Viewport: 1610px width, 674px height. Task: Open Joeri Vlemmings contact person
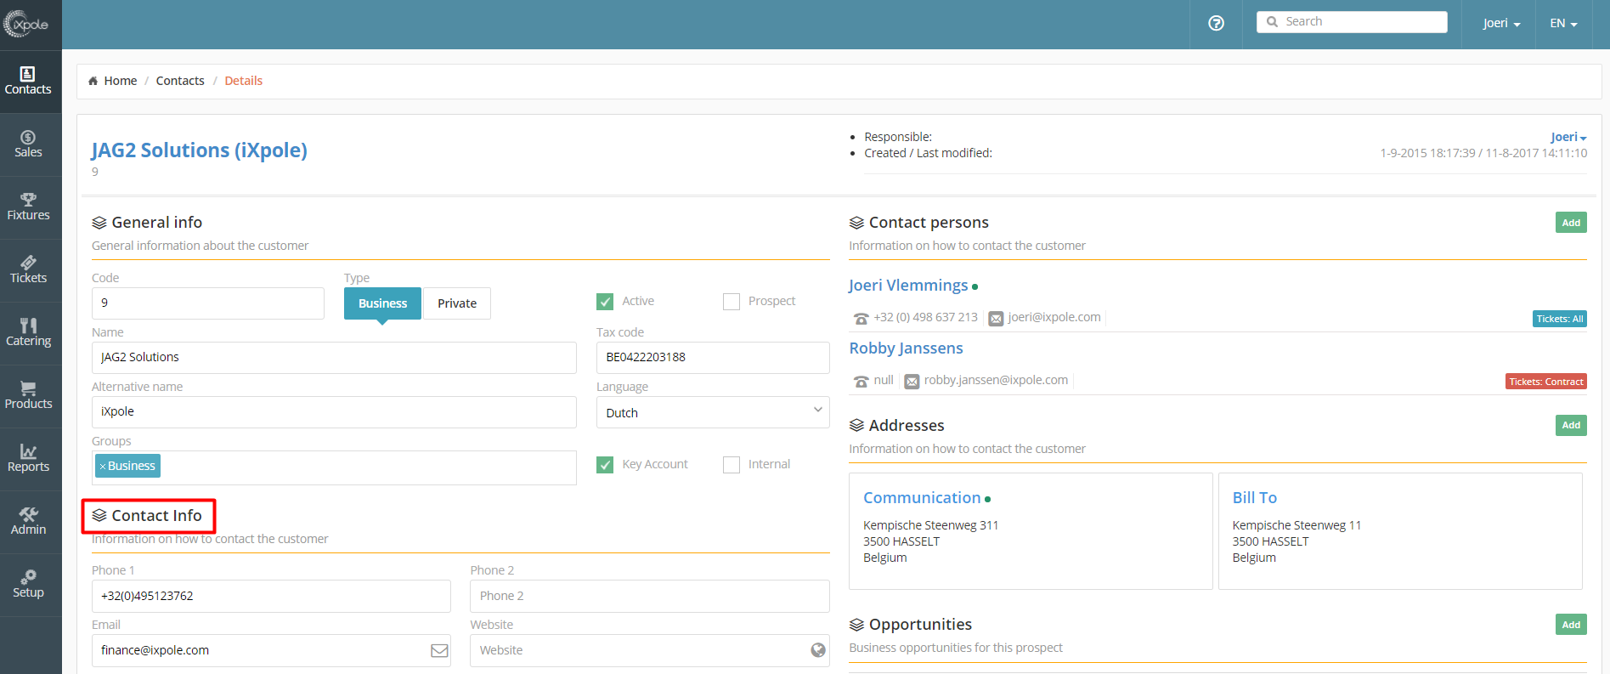tap(908, 286)
